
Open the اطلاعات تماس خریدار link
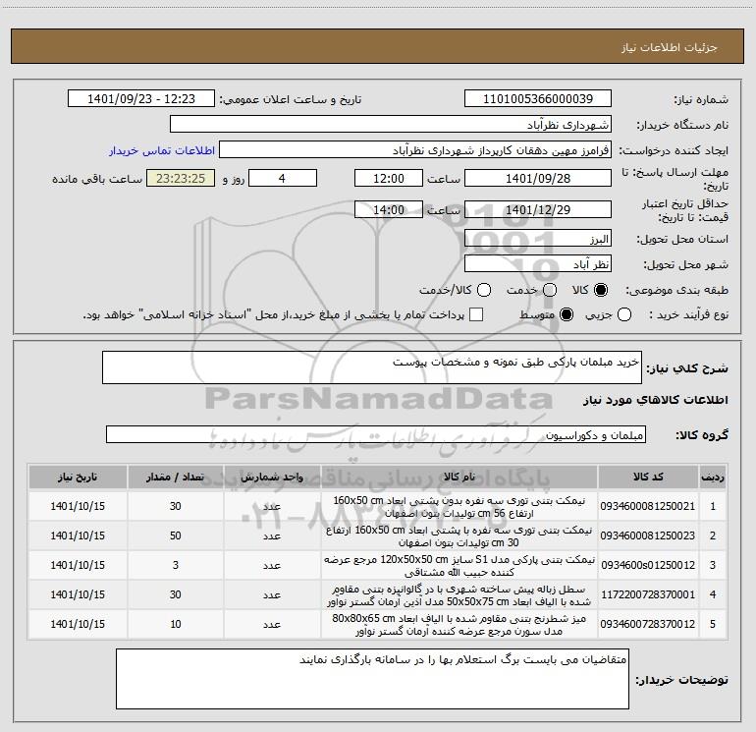(162, 150)
